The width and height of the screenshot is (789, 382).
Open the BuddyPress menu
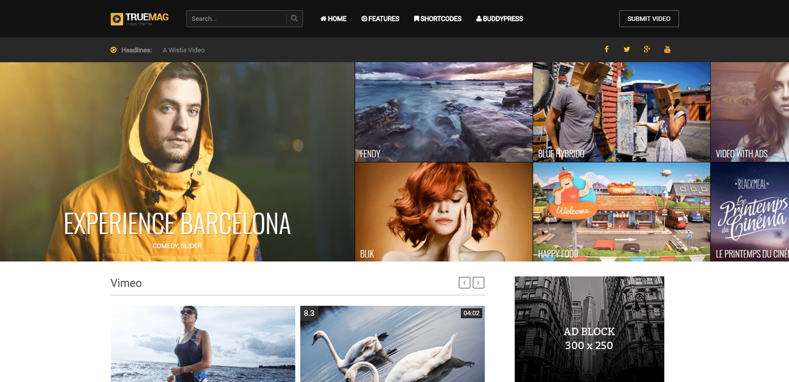point(500,18)
